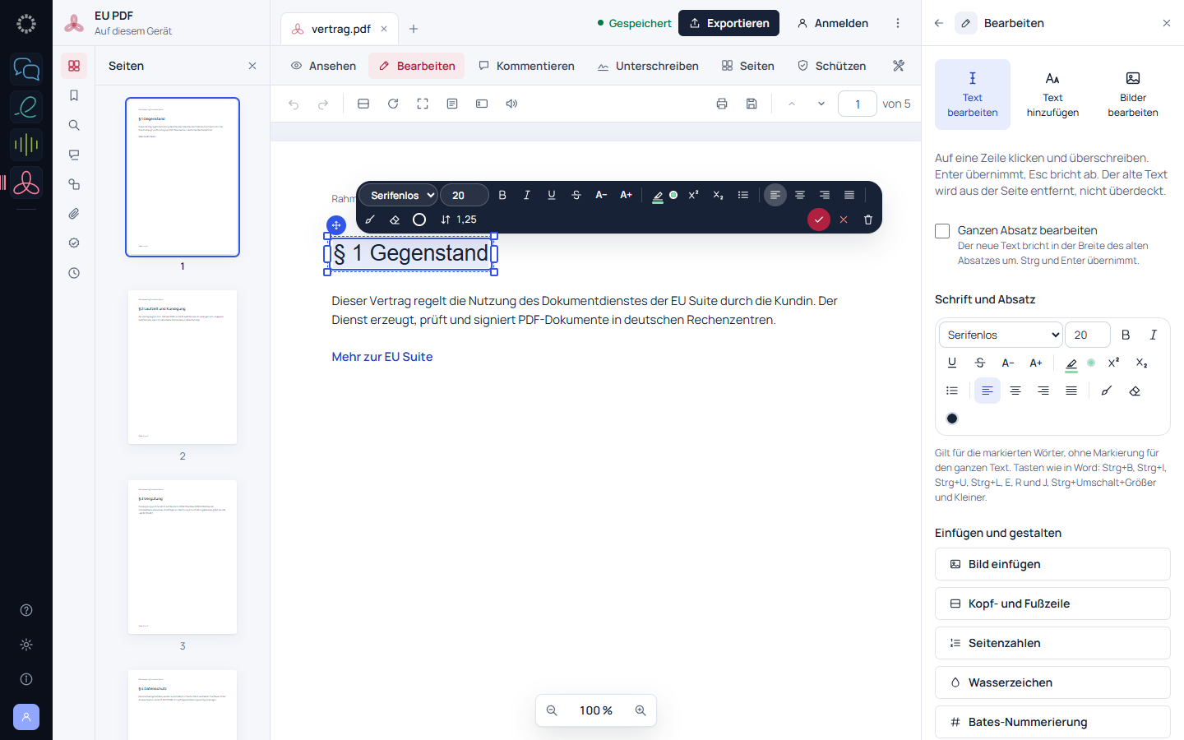Screen dimensions: 1184x740
Task: Open the bookmarks icon in the sidebar
Action: [74, 95]
